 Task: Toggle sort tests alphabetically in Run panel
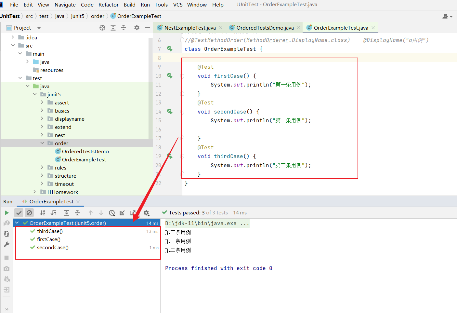coord(43,213)
